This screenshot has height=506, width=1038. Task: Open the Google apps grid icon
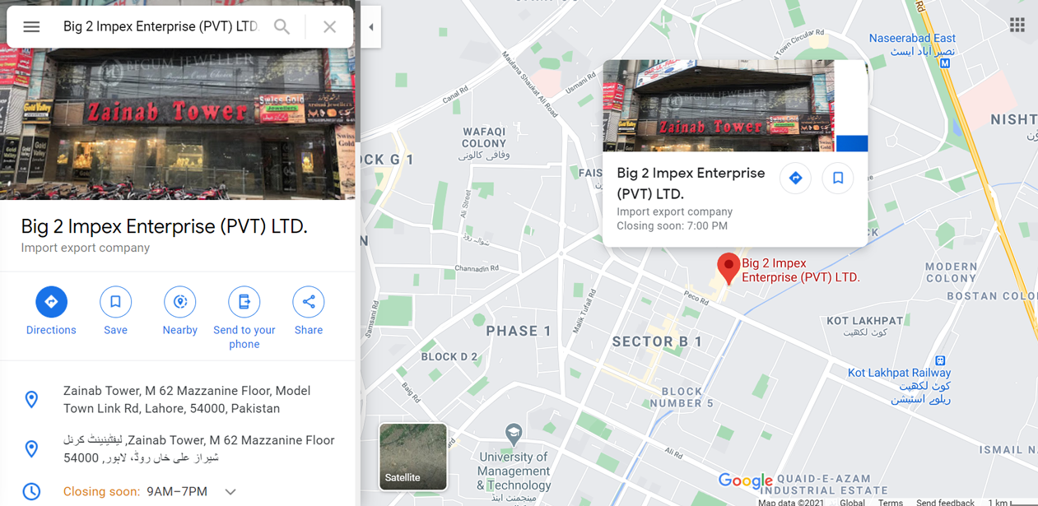click(1017, 25)
